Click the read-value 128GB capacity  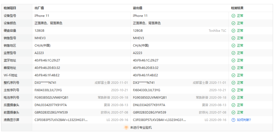pyautogui.click(x=138, y=31)
